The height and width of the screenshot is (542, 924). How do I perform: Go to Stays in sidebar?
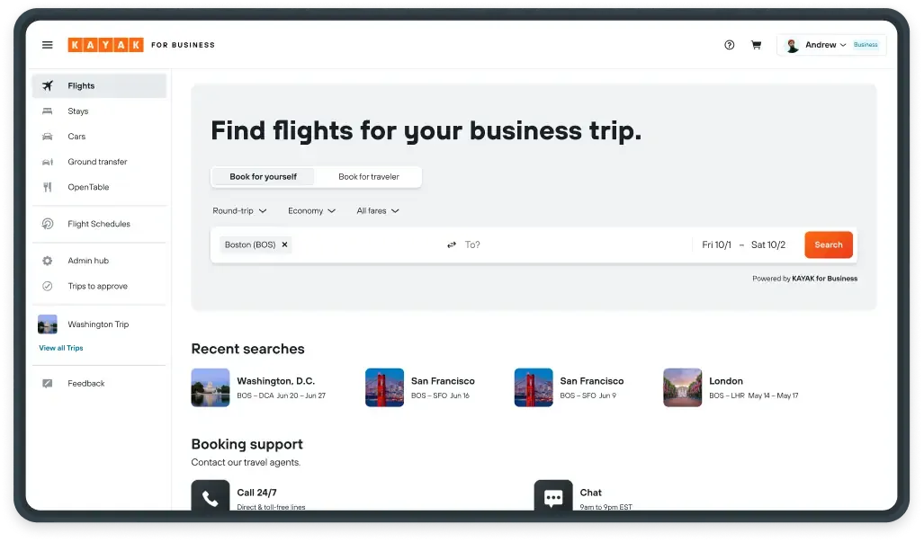click(78, 111)
